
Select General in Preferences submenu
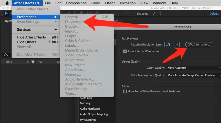[86, 17]
